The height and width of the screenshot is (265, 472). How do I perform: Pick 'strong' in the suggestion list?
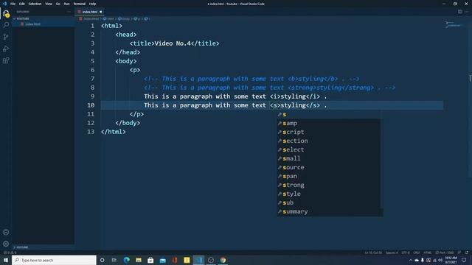[x=330, y=185]
